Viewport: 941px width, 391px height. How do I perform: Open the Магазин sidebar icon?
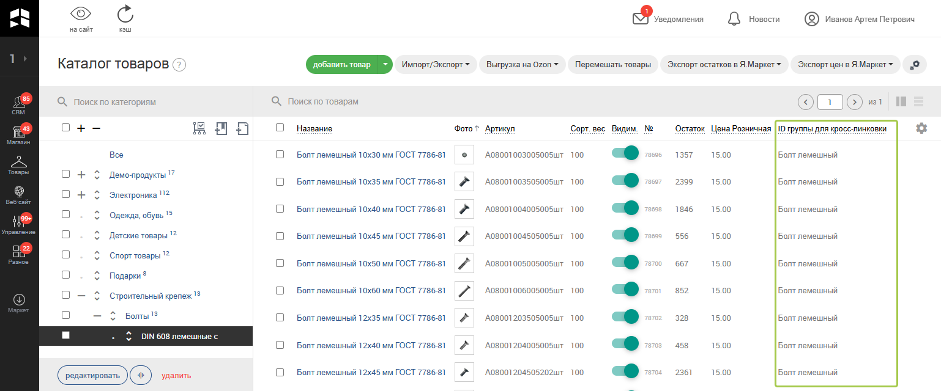point(18,133)
